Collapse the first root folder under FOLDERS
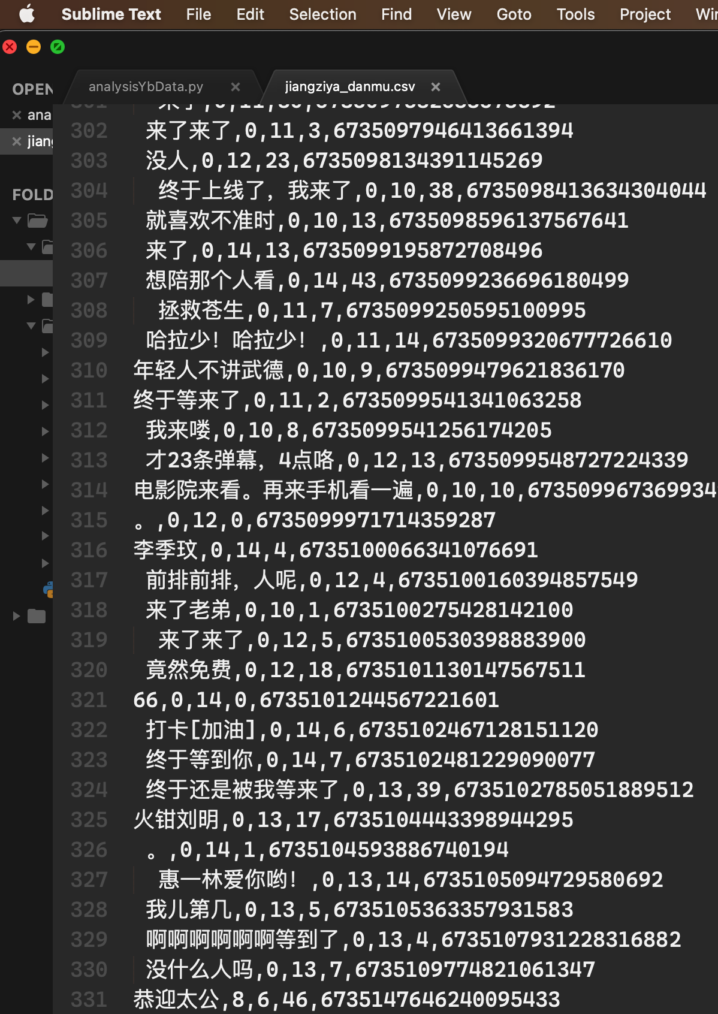 click(x=17, y=220)
